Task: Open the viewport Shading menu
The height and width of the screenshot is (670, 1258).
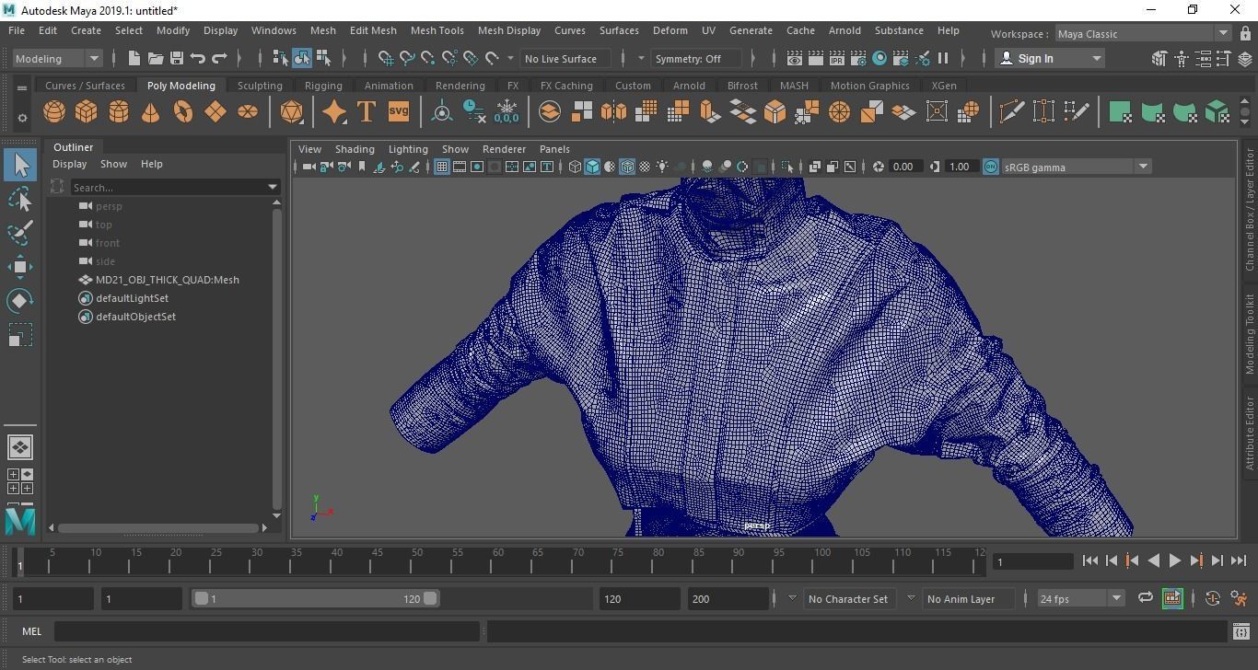Action: pos(355,149)
